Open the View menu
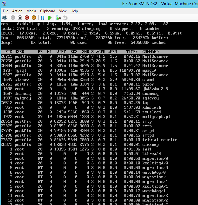This screenshot has width=198, height=205. (x=63, y=11)
